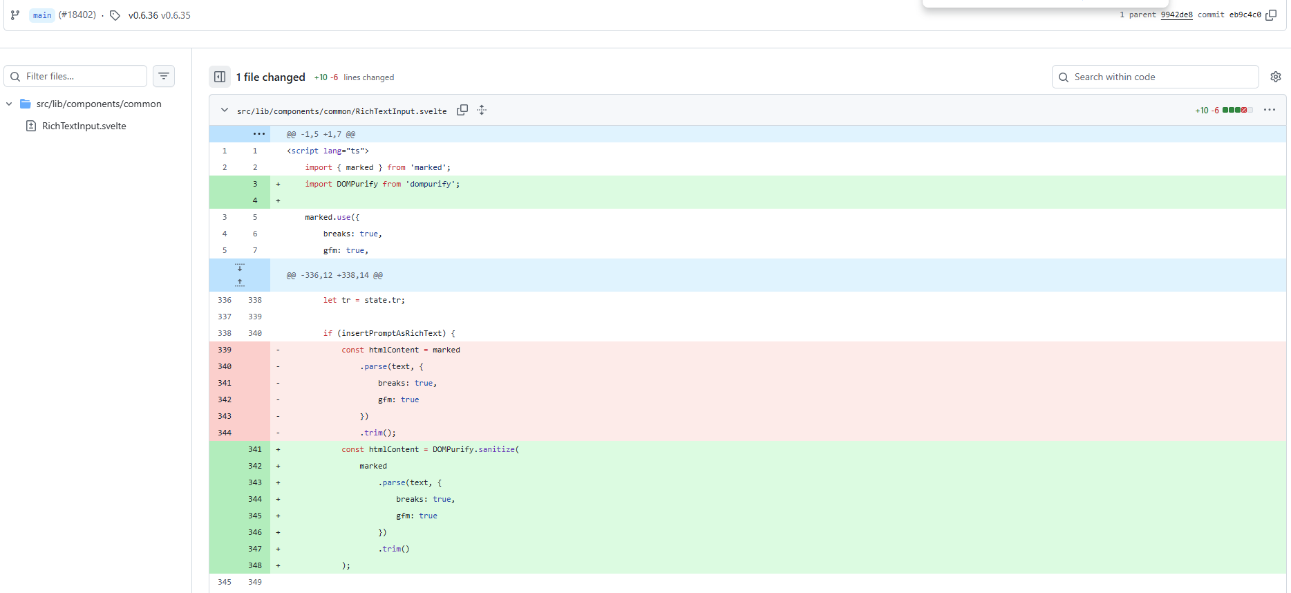1291x593 pixels.
Task: Click the '1 file changed' heading
Action: (x=270, y=77)
